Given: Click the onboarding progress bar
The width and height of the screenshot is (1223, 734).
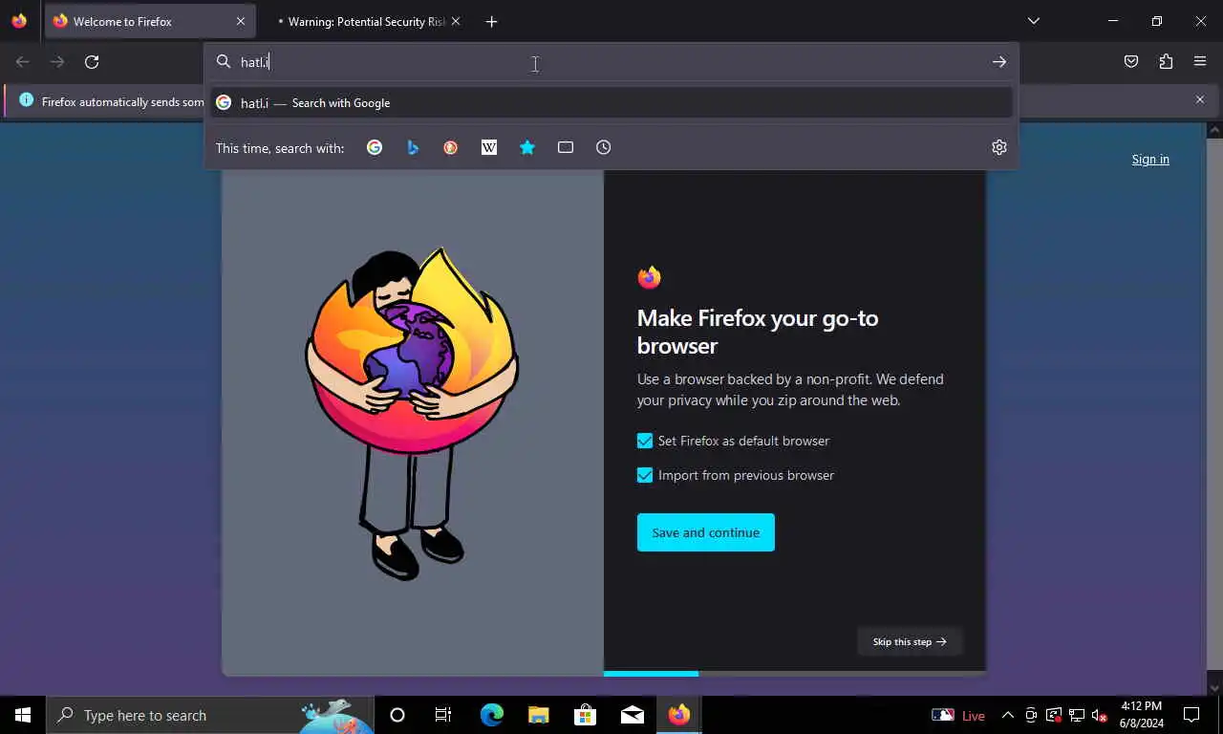Looking at the screenshot, I should (x=795, y=674).
